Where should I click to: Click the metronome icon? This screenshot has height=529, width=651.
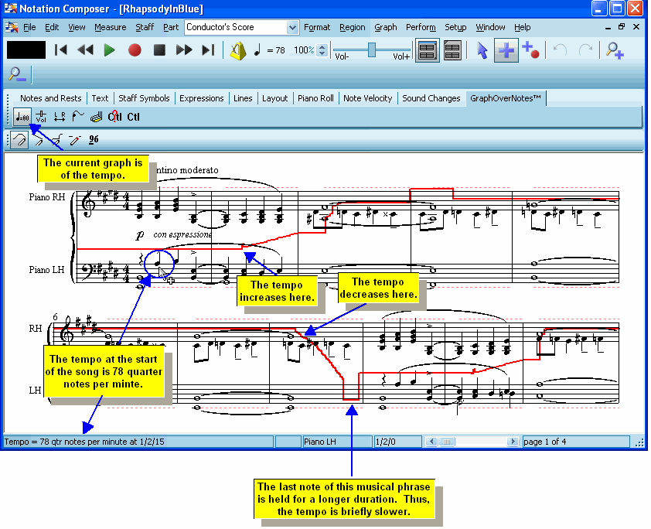pyautogui.click(x=238, y=50)
